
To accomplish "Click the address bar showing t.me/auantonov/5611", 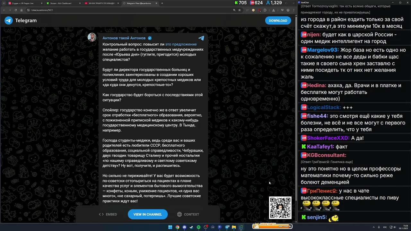I will pos(128,10).
